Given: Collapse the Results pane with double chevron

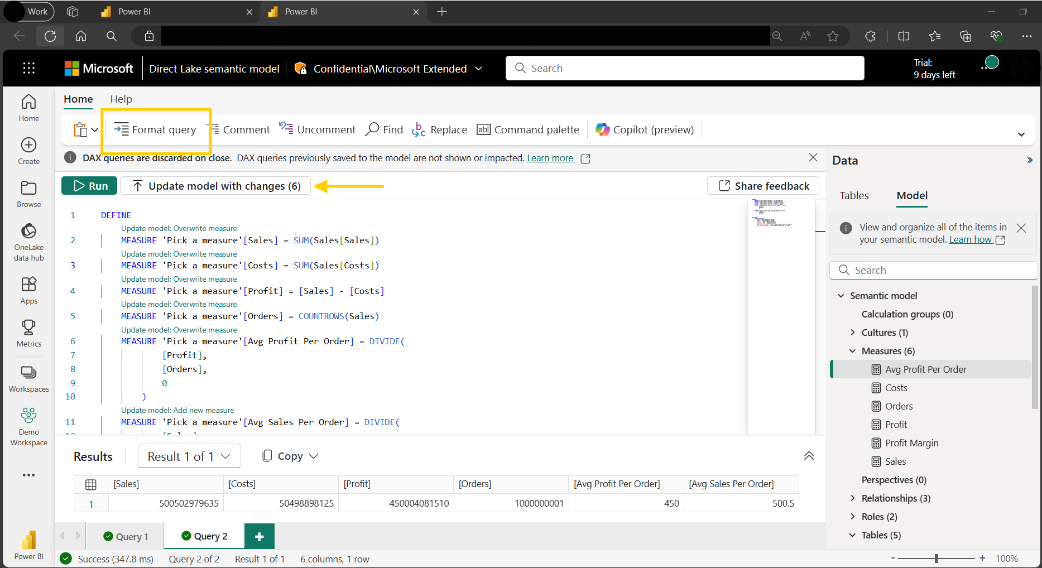Looking at the screenshot, I should tap(809, 456).
